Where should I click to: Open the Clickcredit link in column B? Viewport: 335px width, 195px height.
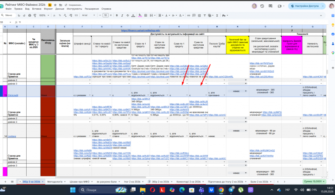13,95
